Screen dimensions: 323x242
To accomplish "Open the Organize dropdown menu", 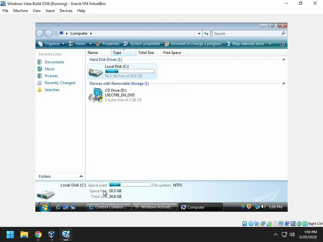I will [x=51, y=44].
